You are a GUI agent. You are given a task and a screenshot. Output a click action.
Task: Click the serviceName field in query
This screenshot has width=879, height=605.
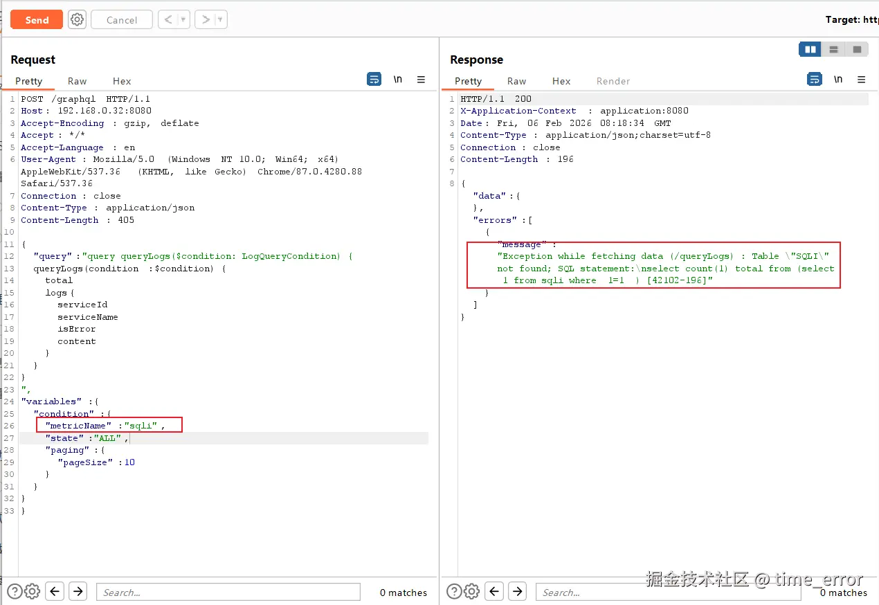point(88,317)
